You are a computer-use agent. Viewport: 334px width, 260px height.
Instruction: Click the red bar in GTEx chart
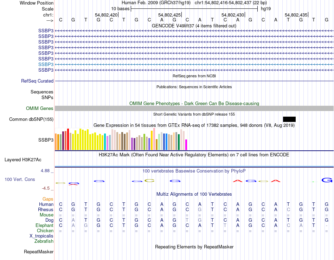click(x=68, y=139)
